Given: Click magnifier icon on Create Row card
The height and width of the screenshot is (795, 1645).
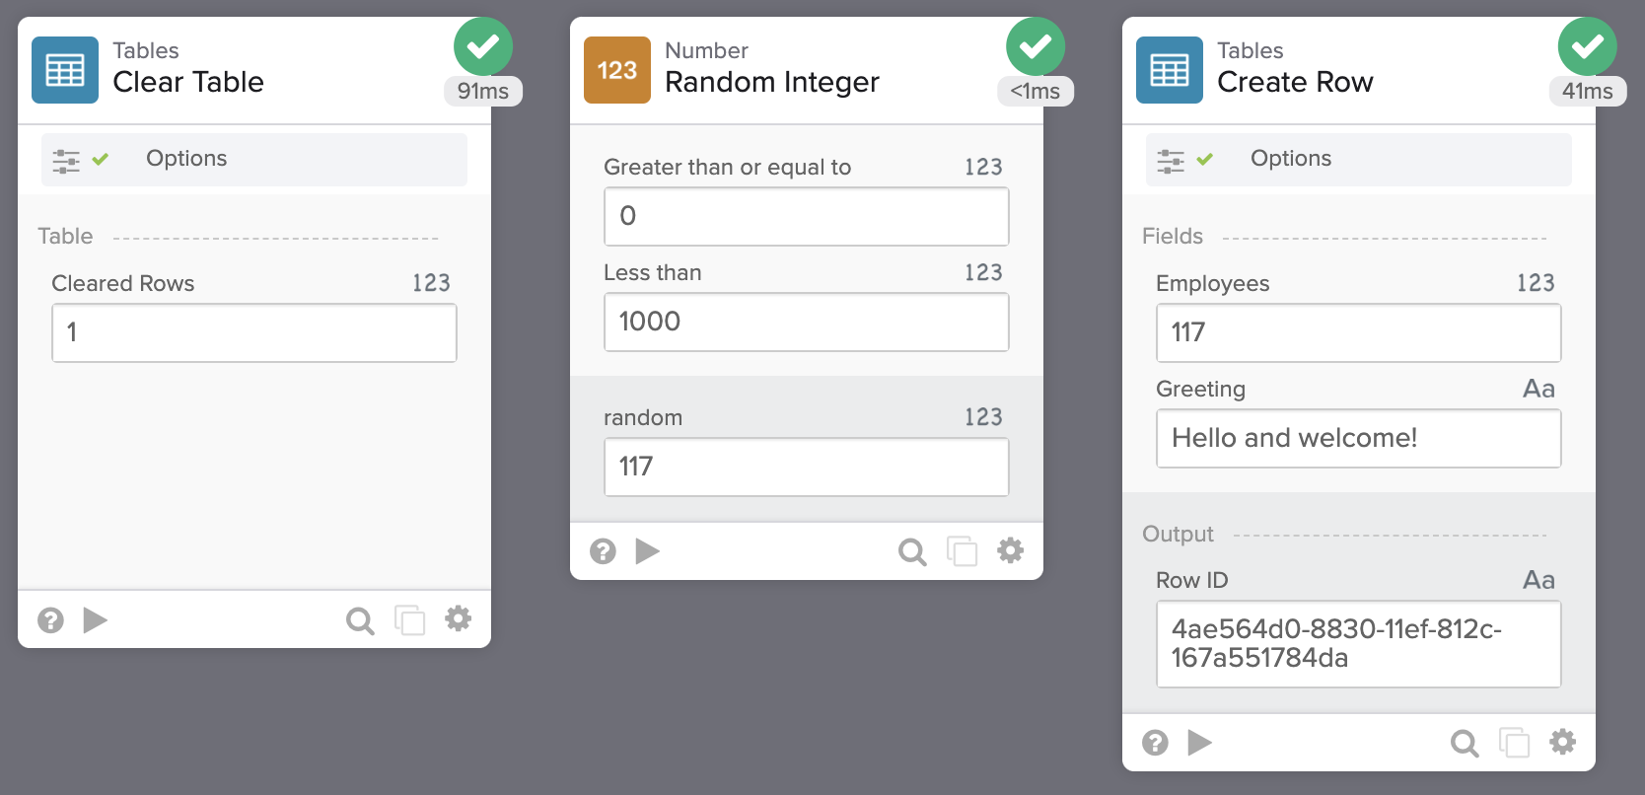Looking at the screenshot, I should (1465, 743).
